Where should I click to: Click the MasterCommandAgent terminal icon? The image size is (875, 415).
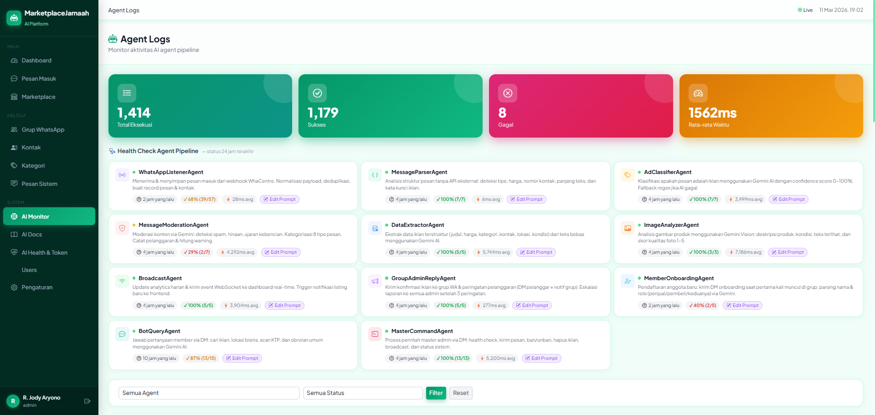[375, 334]
